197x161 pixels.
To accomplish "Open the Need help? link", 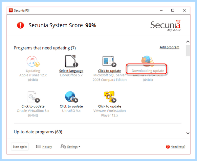I will 178,147.
